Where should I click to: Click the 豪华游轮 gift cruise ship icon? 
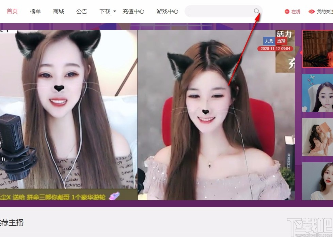tap(114, 196)
